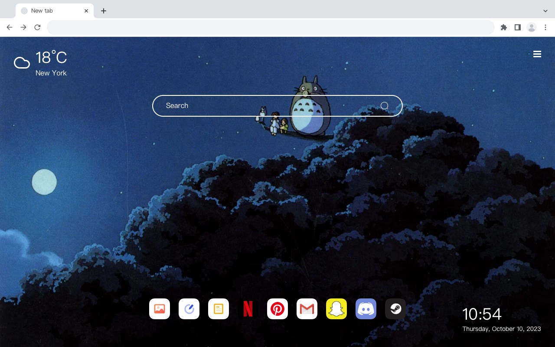The height and width of the screenshot is (347, 555).
Task: Click the Thursday, October 10, 2023 date
Action: (x=502, y=329)
